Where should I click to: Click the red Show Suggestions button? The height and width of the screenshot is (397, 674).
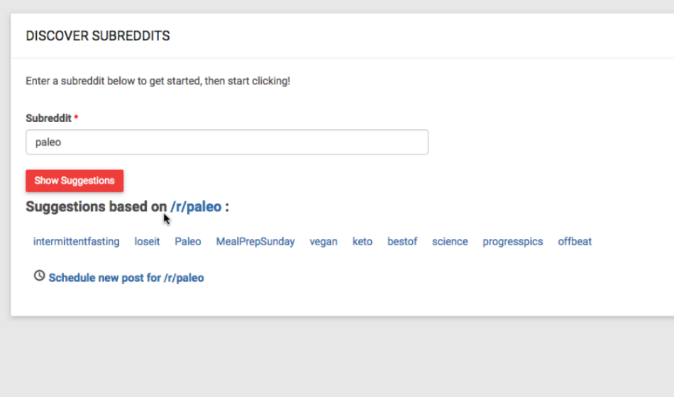tap(74, 181)
